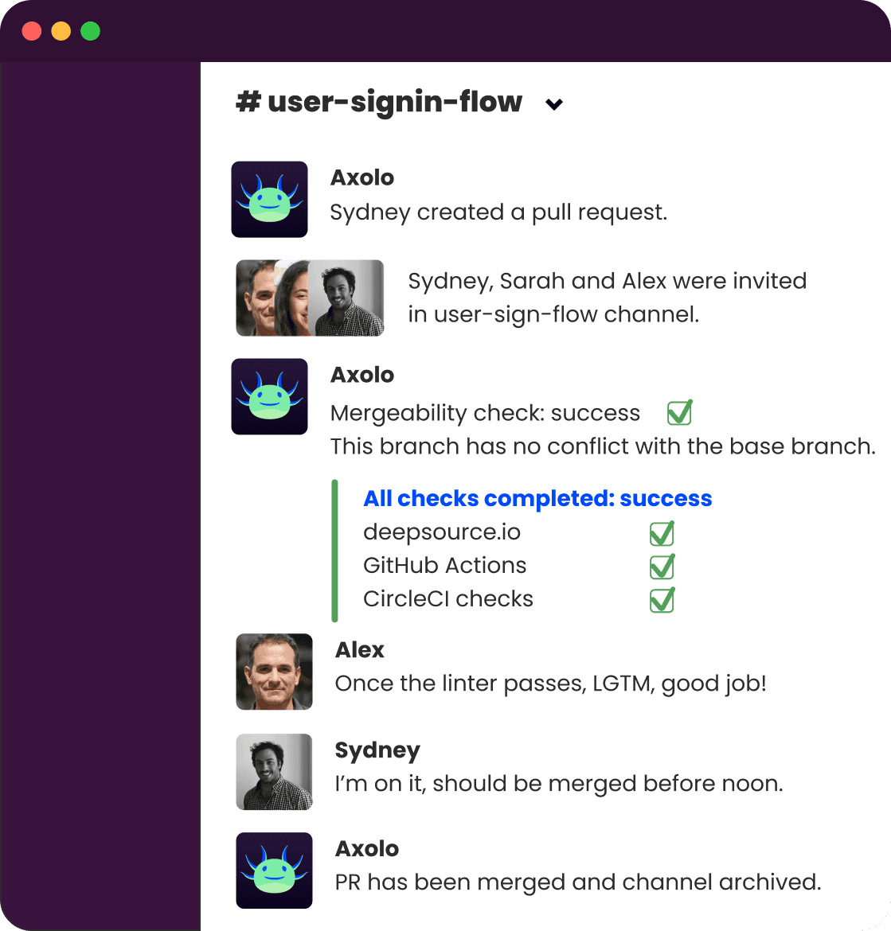Select Axolo's avatar on the channel archived message
Screen dimensions: 891x931
274,870
